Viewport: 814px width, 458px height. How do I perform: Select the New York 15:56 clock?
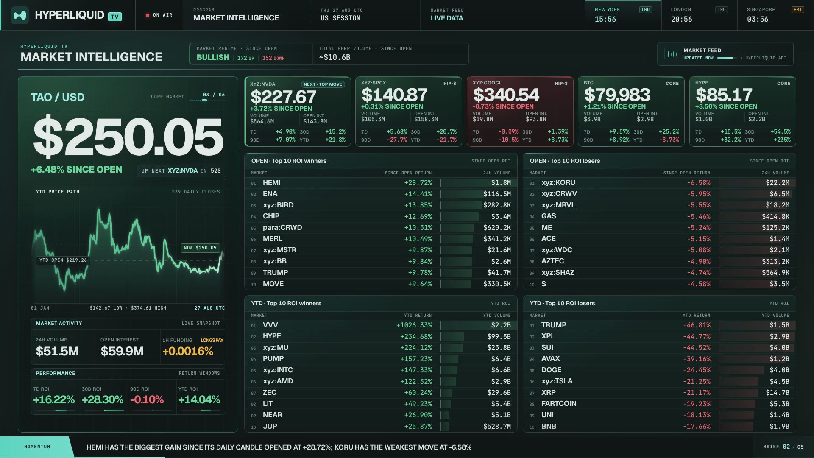click(x=623, y=15)
